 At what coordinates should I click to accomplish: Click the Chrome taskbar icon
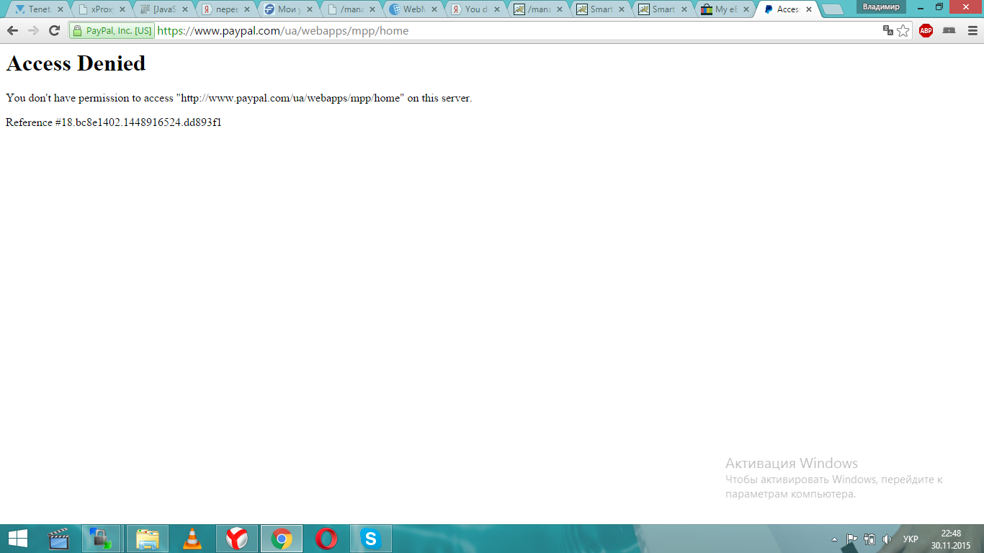pyautogui.click(x=282, y=539)
